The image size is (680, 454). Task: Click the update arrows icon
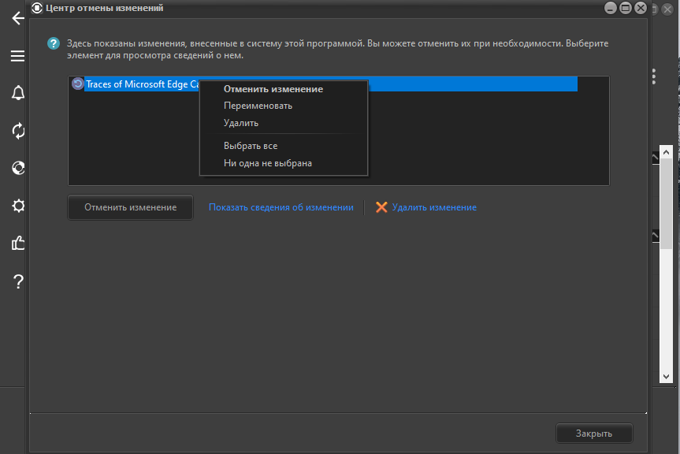17,130
